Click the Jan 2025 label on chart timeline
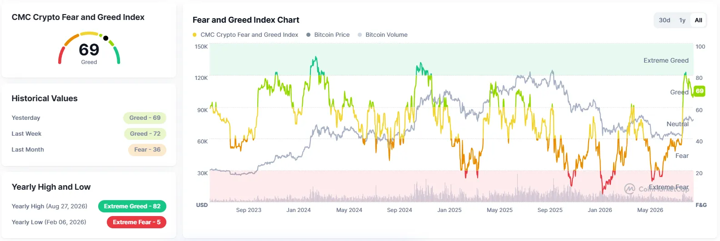 click(449, 210)
